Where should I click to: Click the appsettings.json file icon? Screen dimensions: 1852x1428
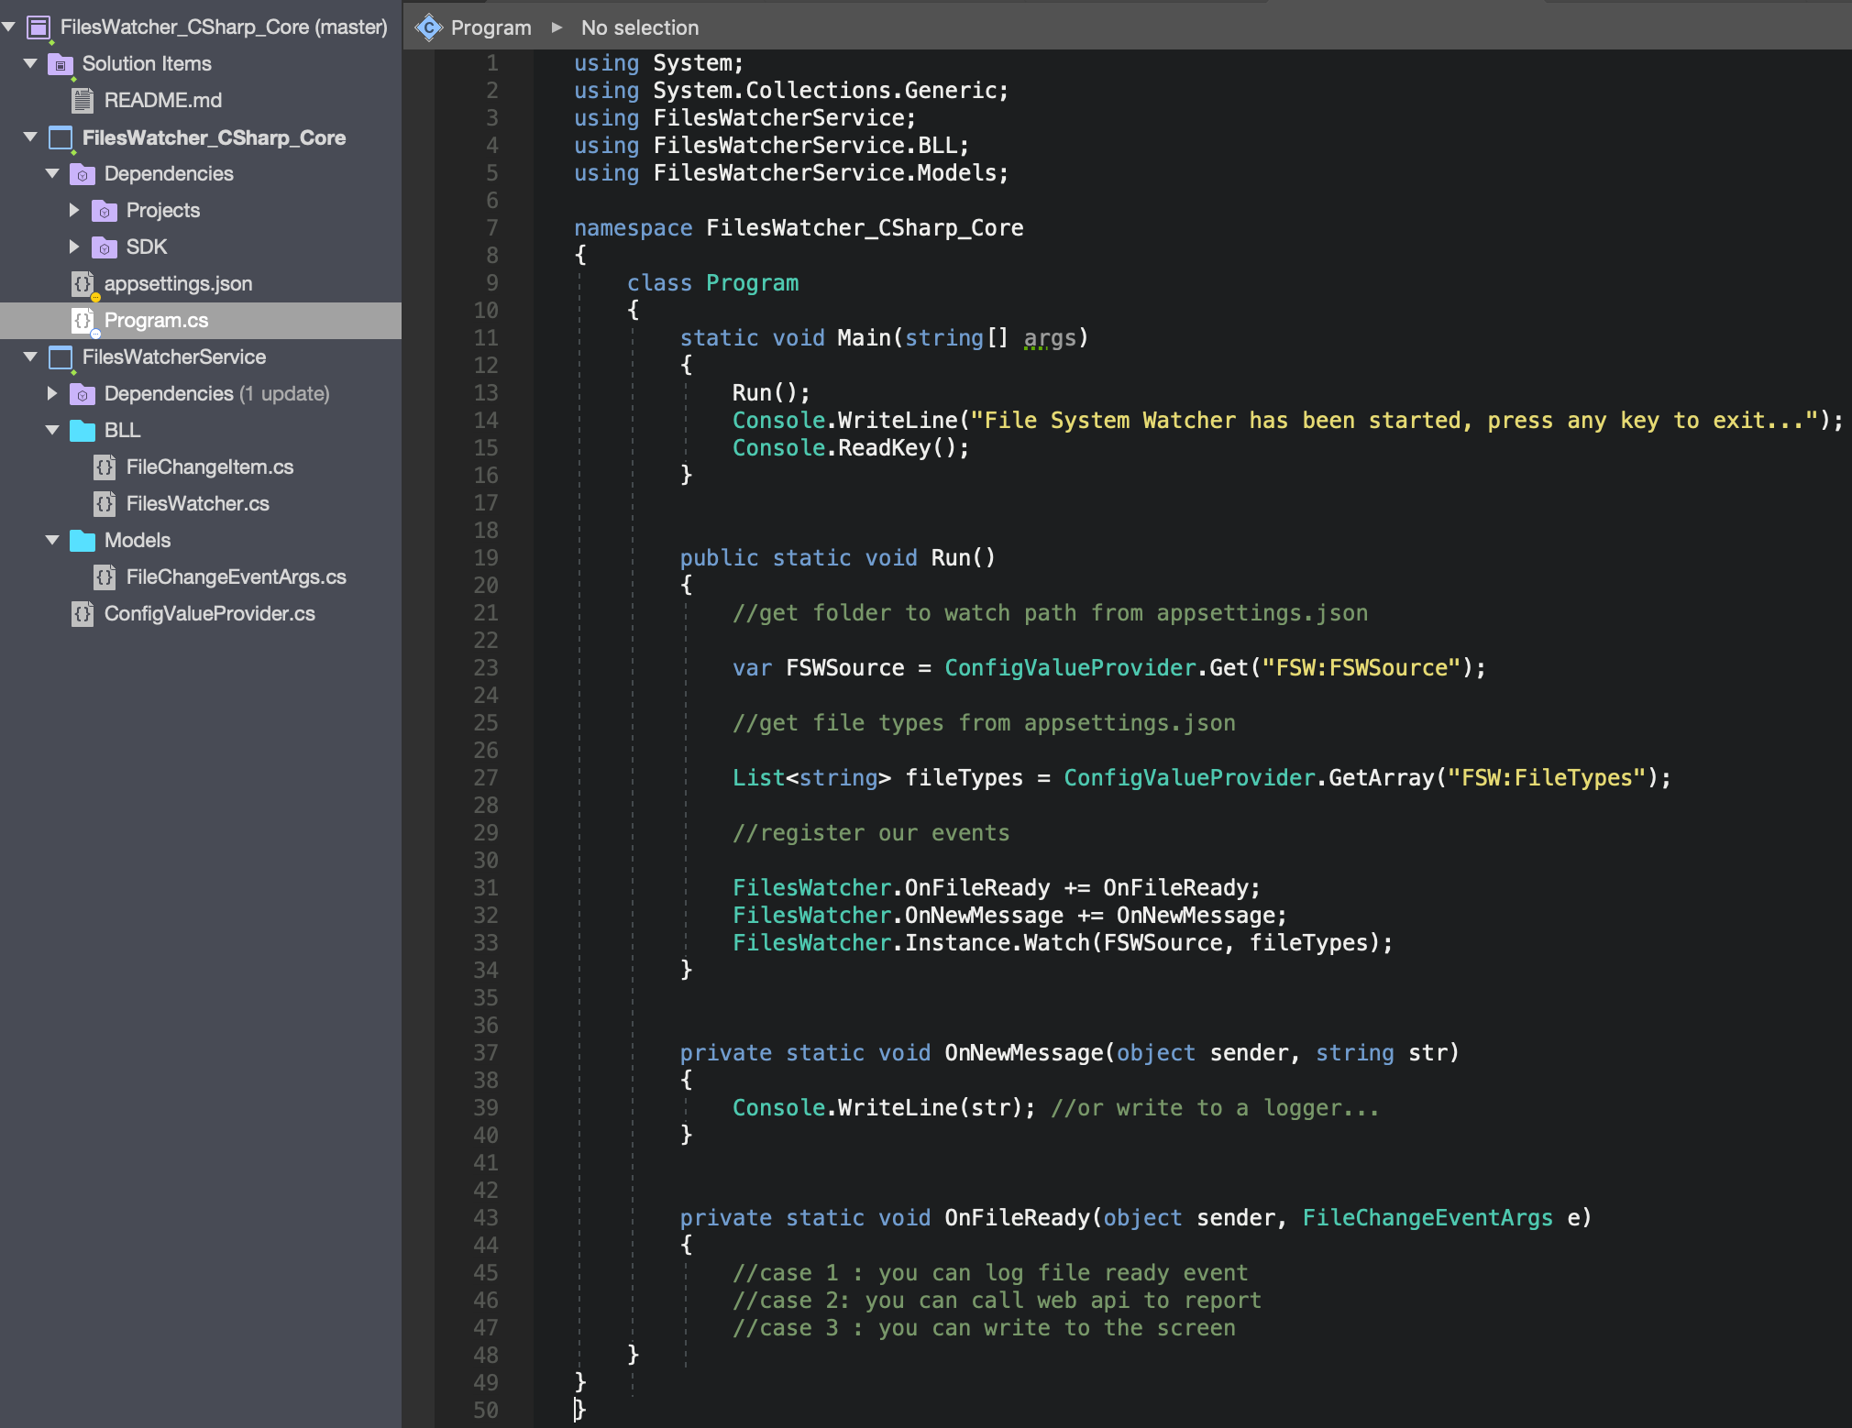click(83, 284)
